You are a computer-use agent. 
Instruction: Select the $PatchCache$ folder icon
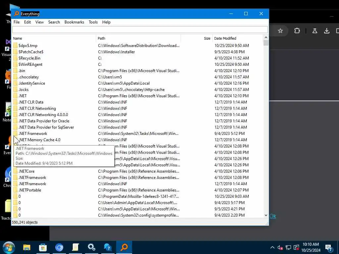[15, 52]
